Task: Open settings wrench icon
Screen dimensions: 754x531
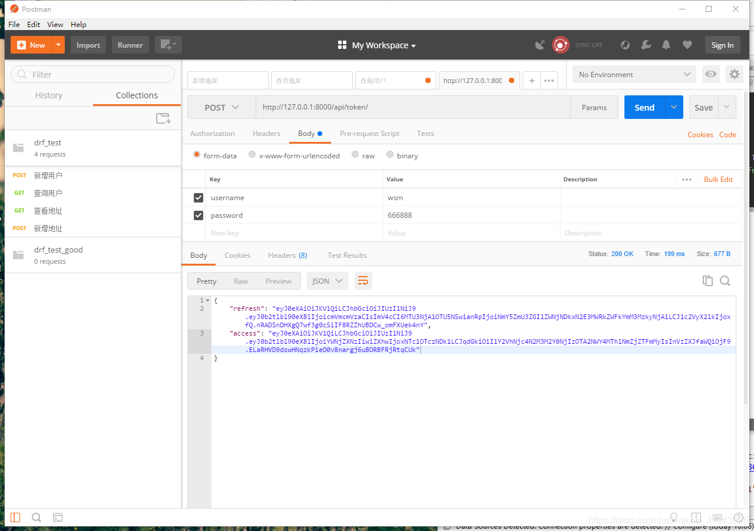Action: (646, 45)
